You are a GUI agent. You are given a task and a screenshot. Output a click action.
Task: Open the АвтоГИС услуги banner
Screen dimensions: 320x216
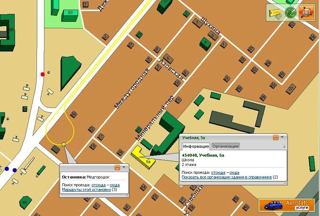(287, 205)
